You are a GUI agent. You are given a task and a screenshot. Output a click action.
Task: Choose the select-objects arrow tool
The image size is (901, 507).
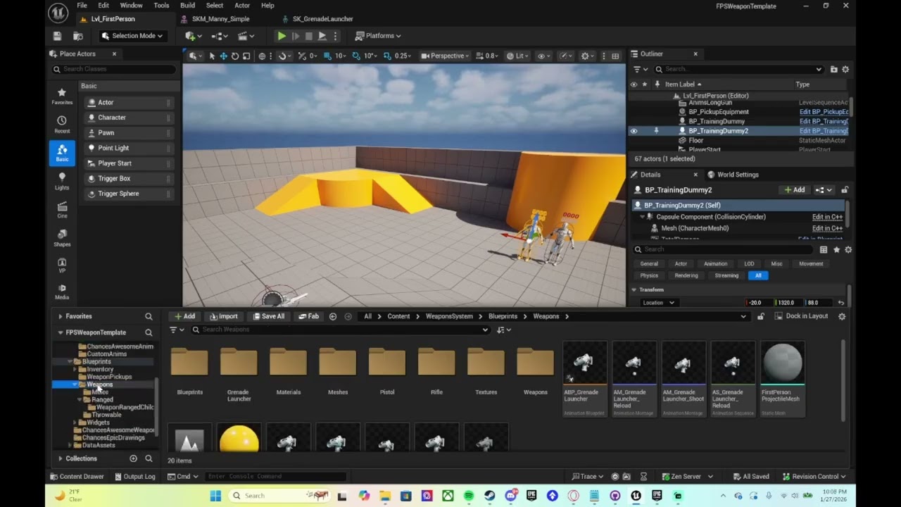pos(212,56)
